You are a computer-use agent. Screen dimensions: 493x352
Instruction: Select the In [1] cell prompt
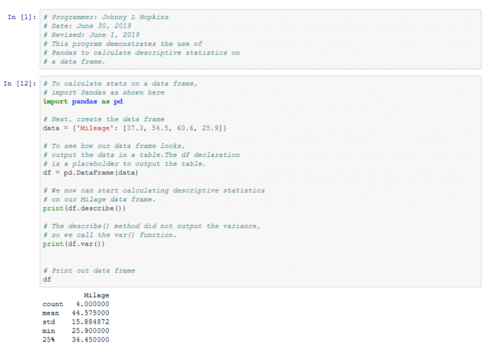click(x=21, y=17)
